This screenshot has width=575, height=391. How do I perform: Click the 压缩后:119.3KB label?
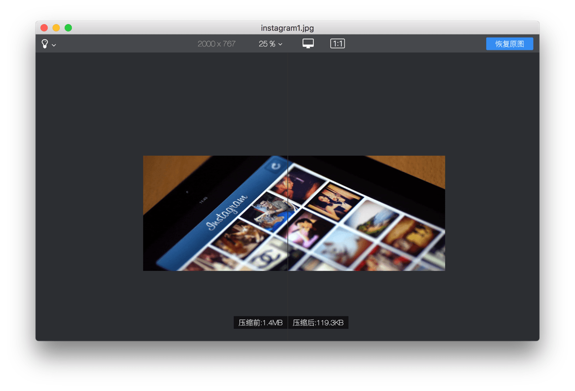[318, 323]
